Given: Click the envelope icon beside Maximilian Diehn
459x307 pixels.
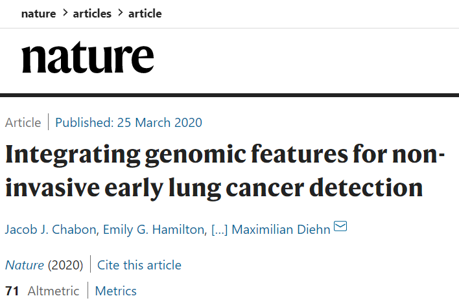Looking at the screenshot, I should [340, 227].
